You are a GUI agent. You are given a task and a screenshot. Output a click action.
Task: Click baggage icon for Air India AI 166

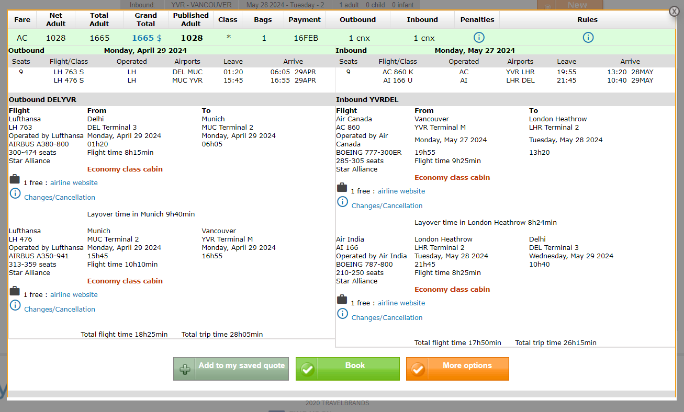pos(342,300)
